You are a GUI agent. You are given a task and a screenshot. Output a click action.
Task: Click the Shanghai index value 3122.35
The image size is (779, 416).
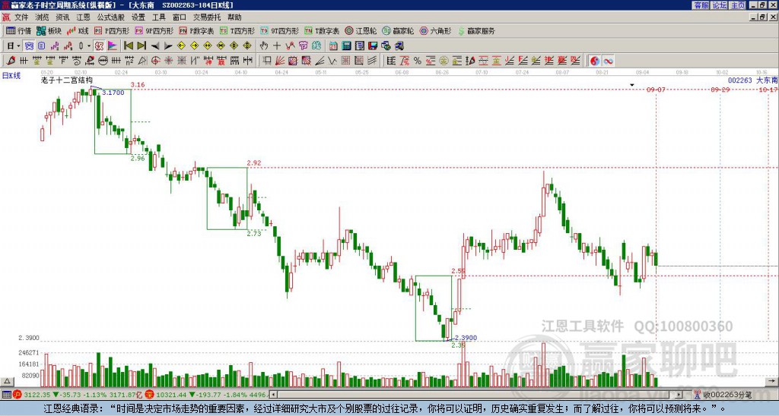(x=37, y=395)
